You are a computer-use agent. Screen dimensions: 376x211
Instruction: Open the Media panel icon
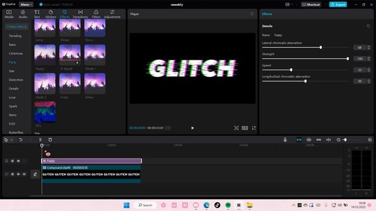pos(9,14)
